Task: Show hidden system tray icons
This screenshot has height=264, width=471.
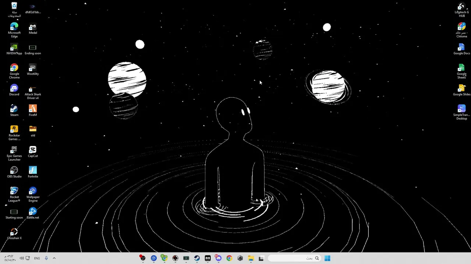Action: [x=54, y=258]
